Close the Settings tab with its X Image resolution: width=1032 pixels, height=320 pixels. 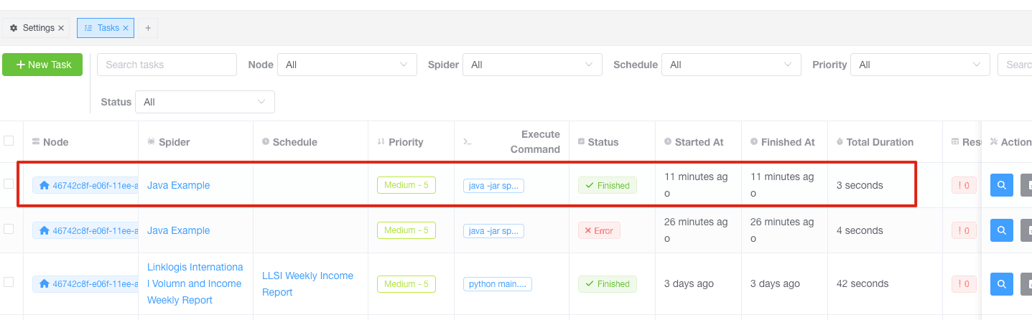point(61,28)
